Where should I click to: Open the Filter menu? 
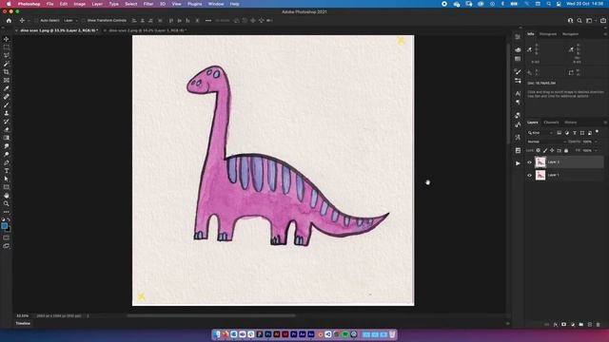point(148,4)
